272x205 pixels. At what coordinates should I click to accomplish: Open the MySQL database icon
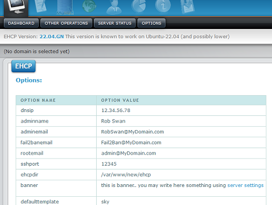click(65, 7)
